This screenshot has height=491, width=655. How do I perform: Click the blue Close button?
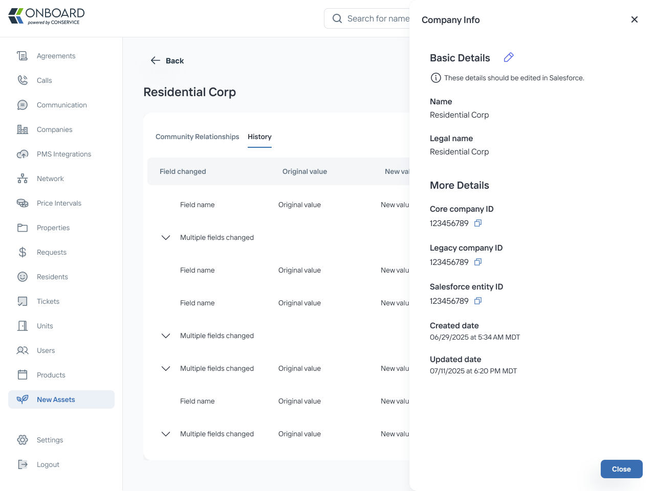coord(621,469)
